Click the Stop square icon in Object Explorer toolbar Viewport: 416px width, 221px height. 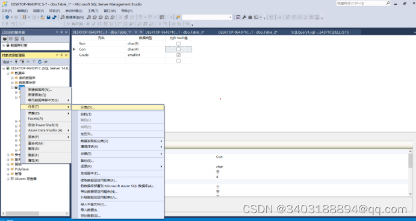point(28,62)
